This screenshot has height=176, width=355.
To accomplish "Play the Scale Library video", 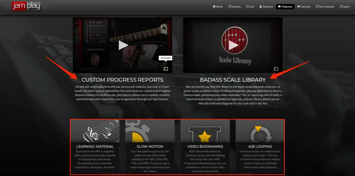I will [x=234, y=45].
